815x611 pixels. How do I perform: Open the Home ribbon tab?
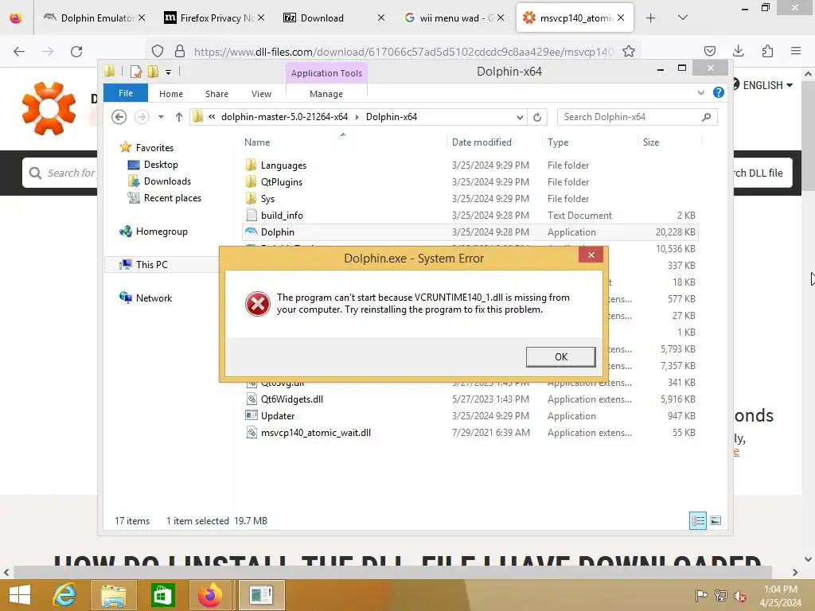click(x=171, y=94)
